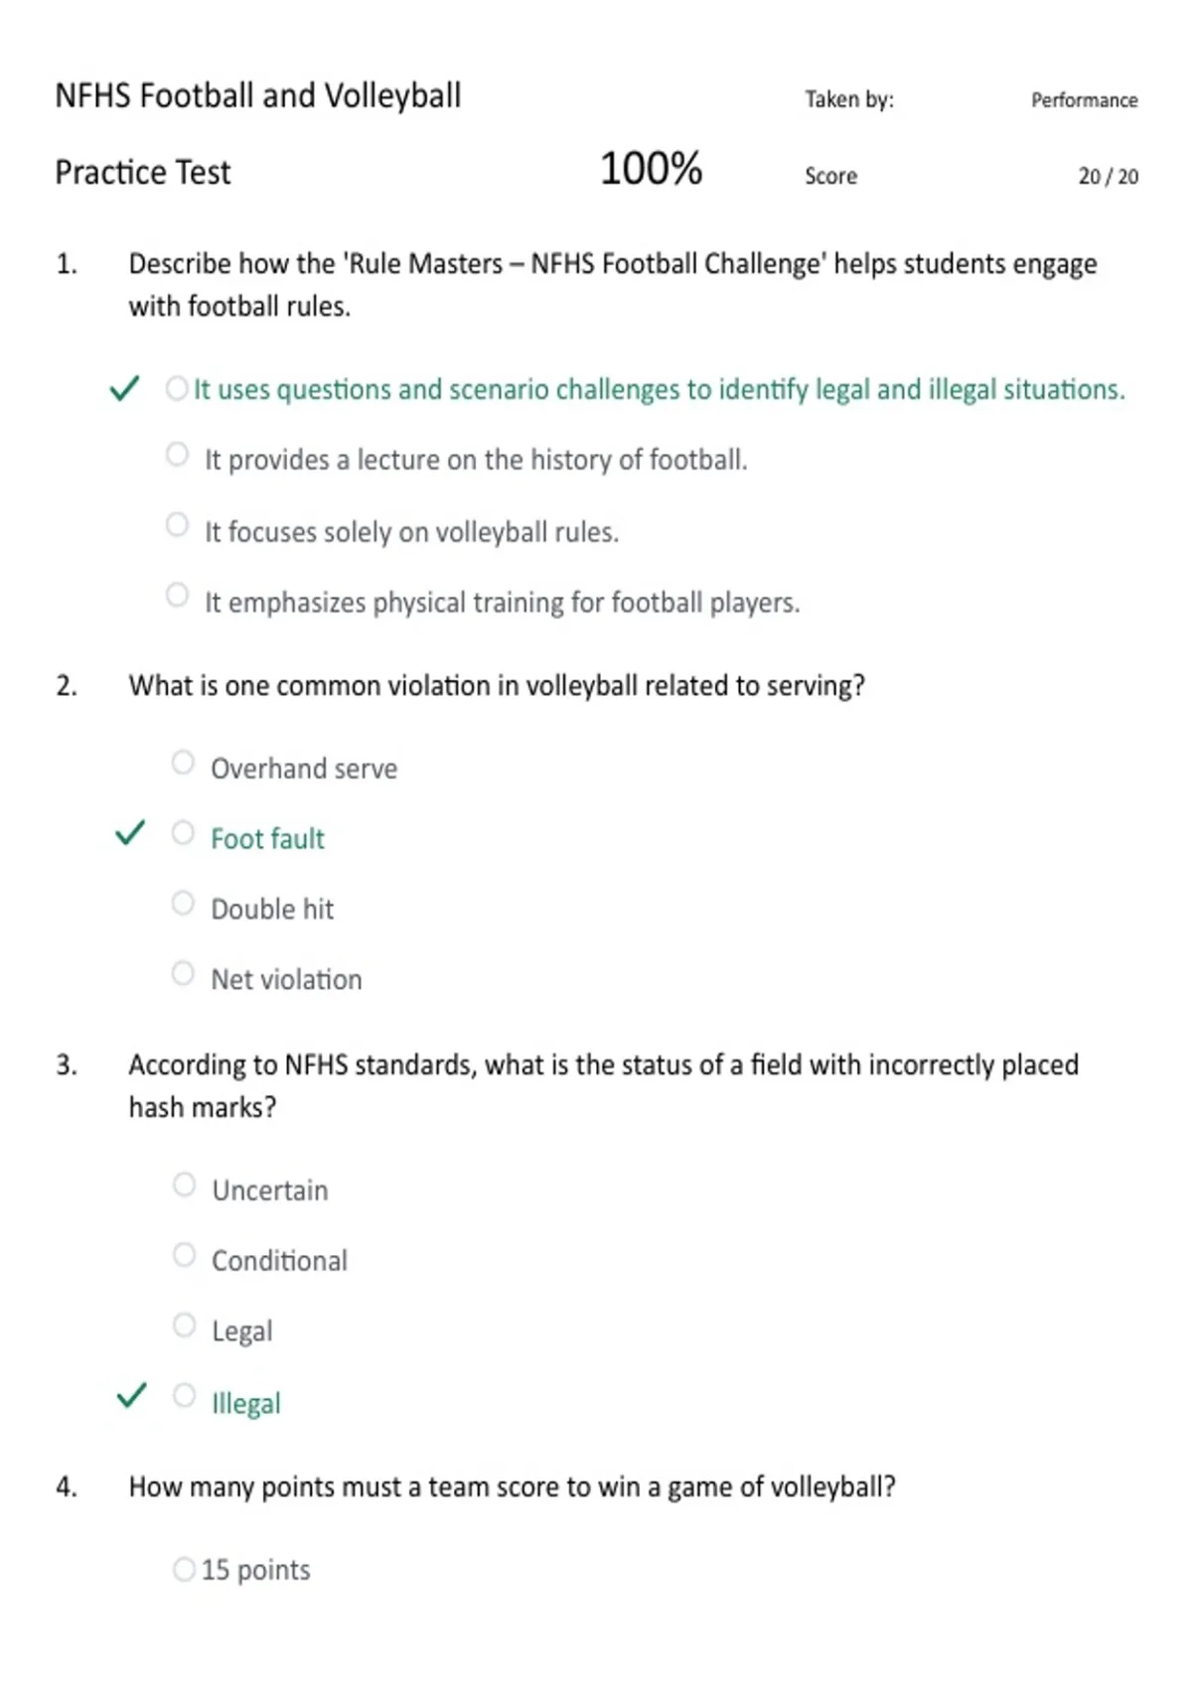This screenshot has width=1192, height=1688.
Task: Select the 'Foot fault' radio button
Action: click(x=183, y=832)
